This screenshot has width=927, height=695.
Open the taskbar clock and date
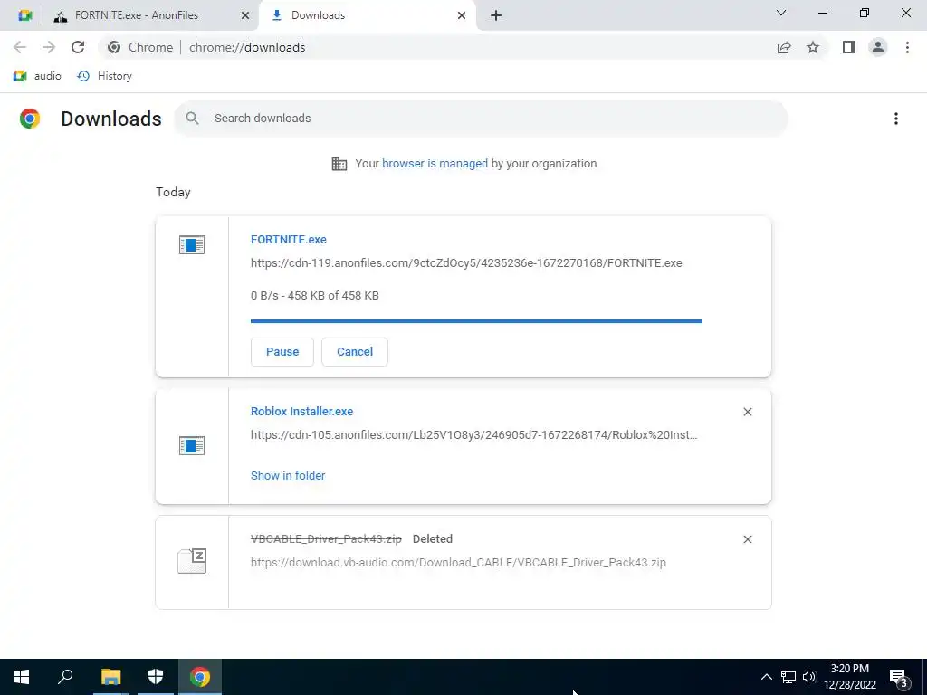[x=849, y=677]
